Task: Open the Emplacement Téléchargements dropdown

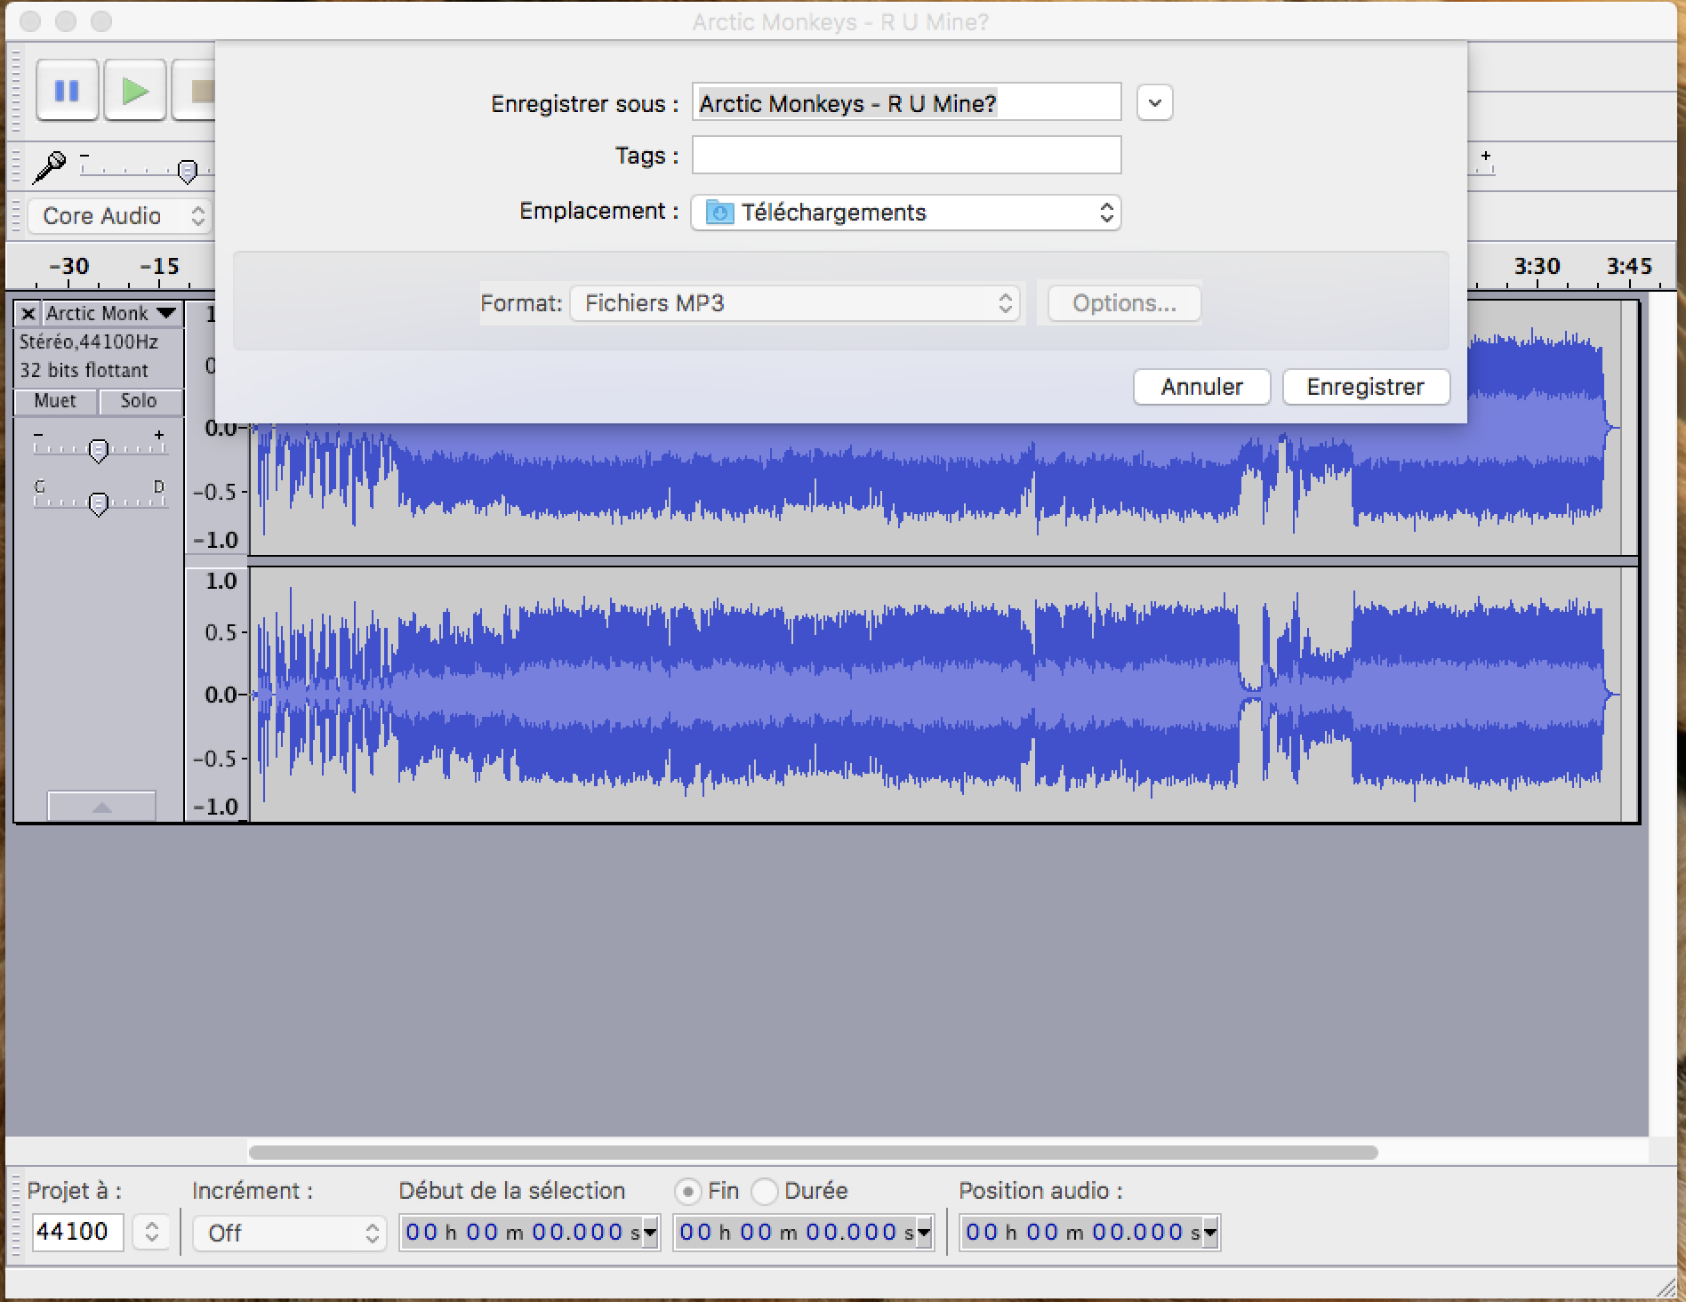Action: [905, 213]
